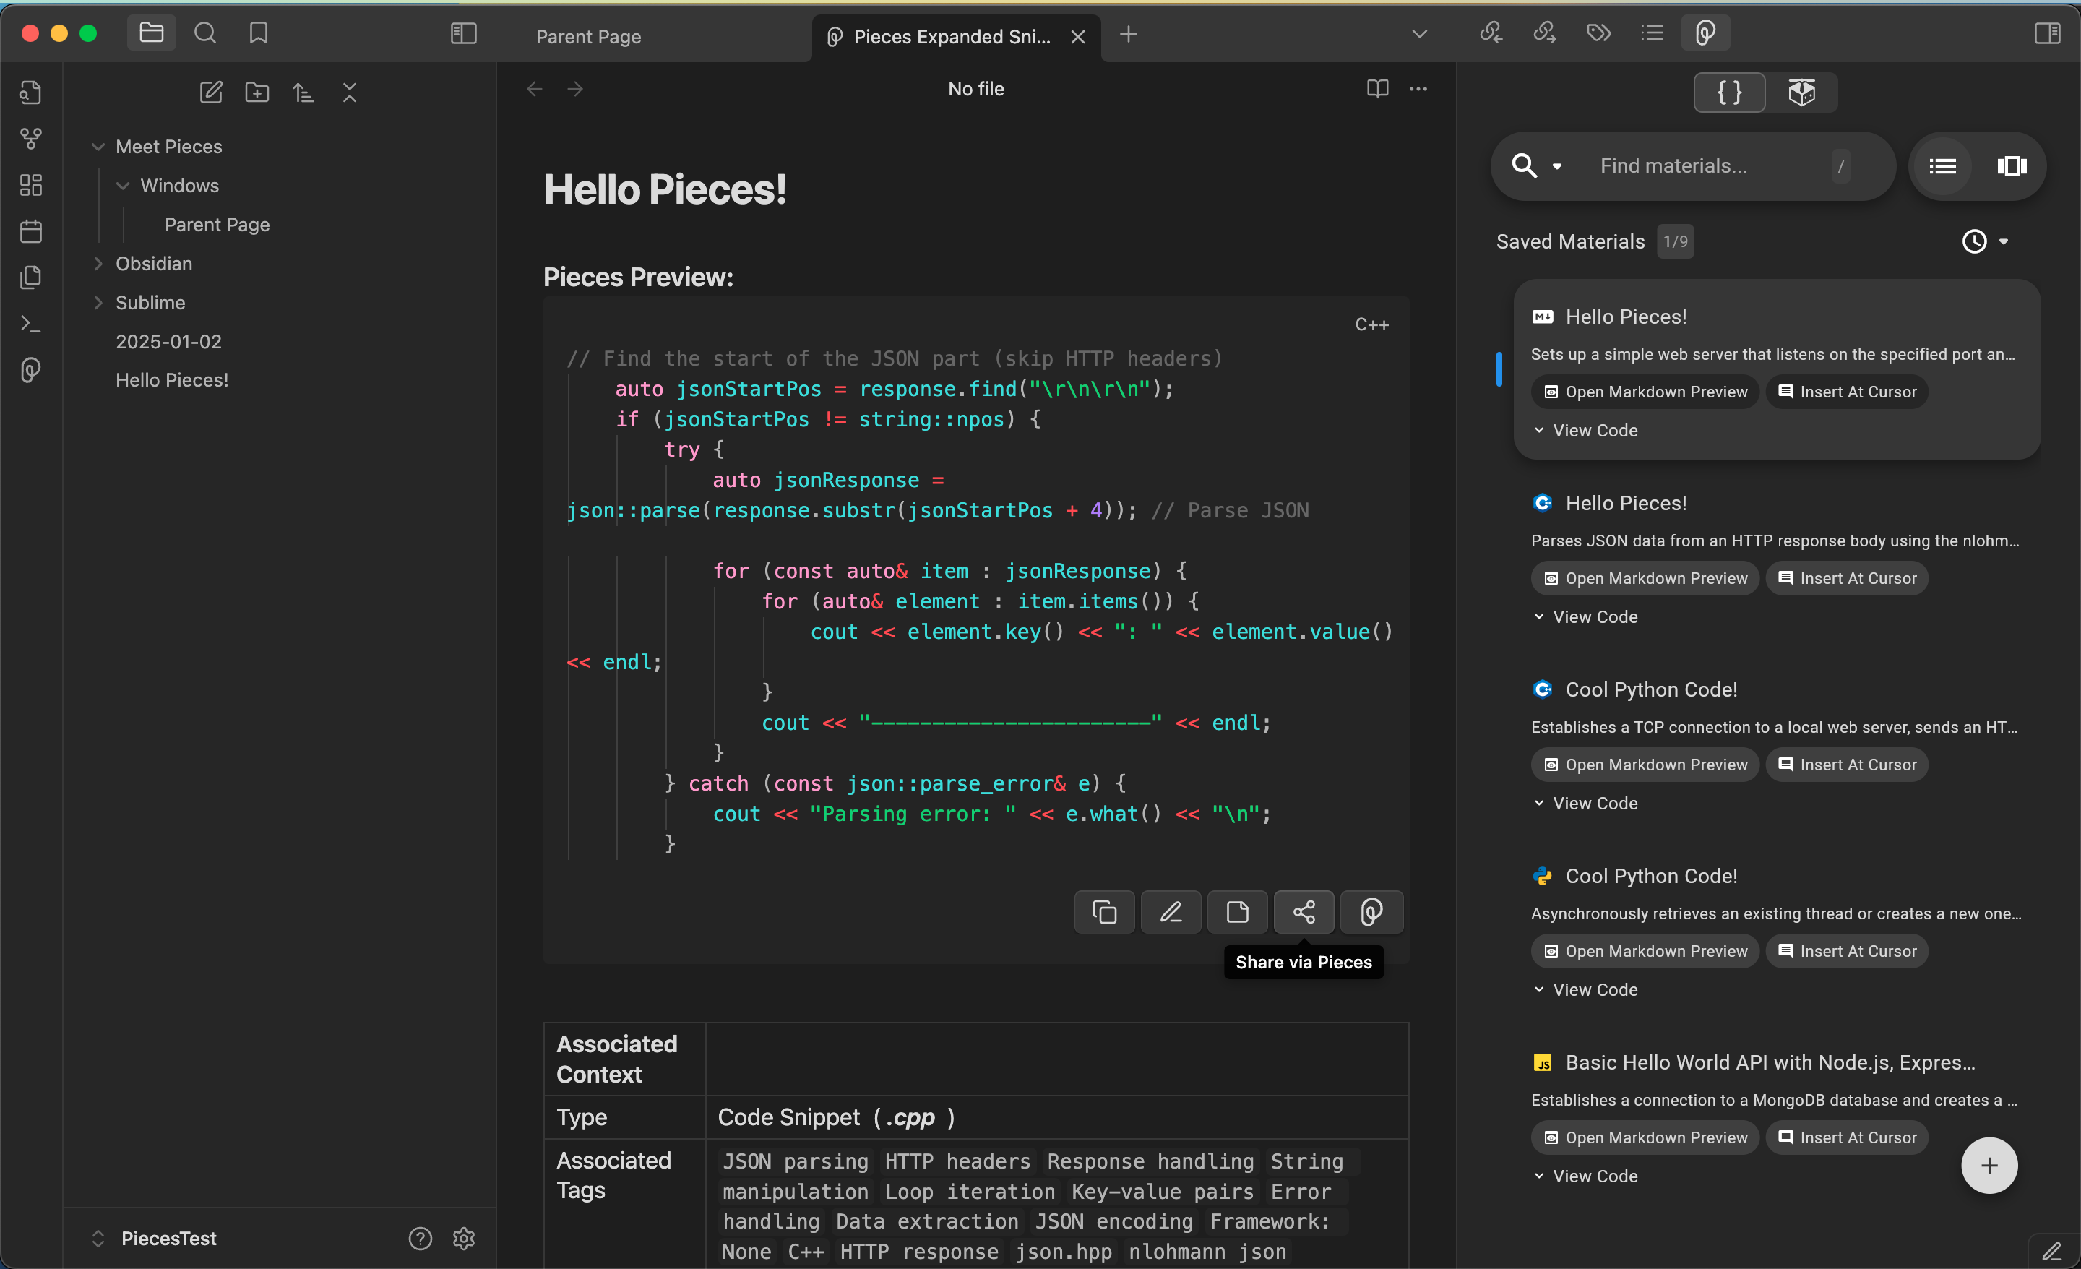This screenshot has width=2081, height=1269.
Task: Open Markdown Preview for Markdown Hello Pieces! card
Action: click(x=1645, y=392)
